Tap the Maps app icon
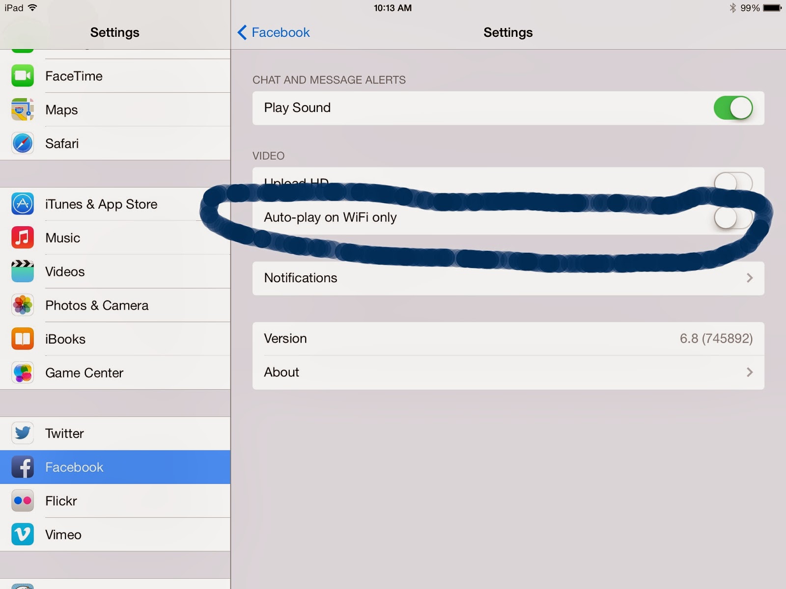Screen dimensions: 786x589 pos(23,109)
